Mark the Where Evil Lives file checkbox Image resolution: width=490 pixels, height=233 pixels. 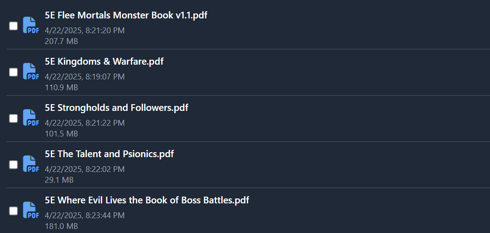point(13,211)
